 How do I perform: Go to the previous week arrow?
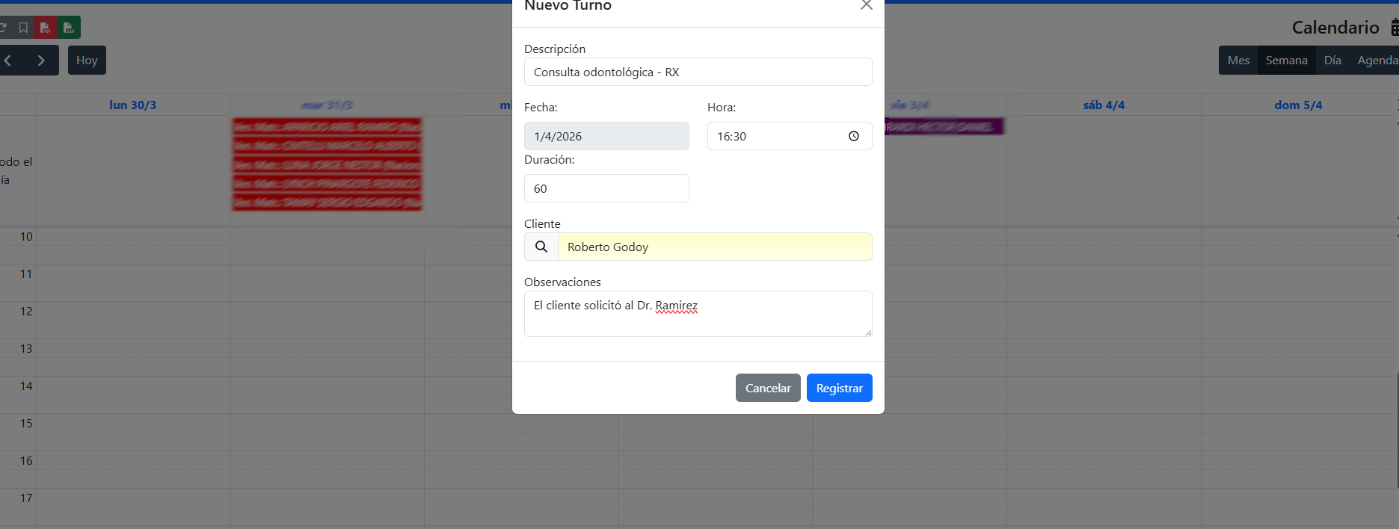[x=8, y=61]
